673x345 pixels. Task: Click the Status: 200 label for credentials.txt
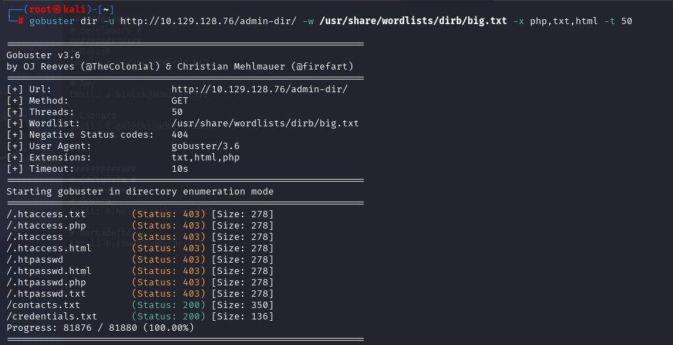coord(169,317)
